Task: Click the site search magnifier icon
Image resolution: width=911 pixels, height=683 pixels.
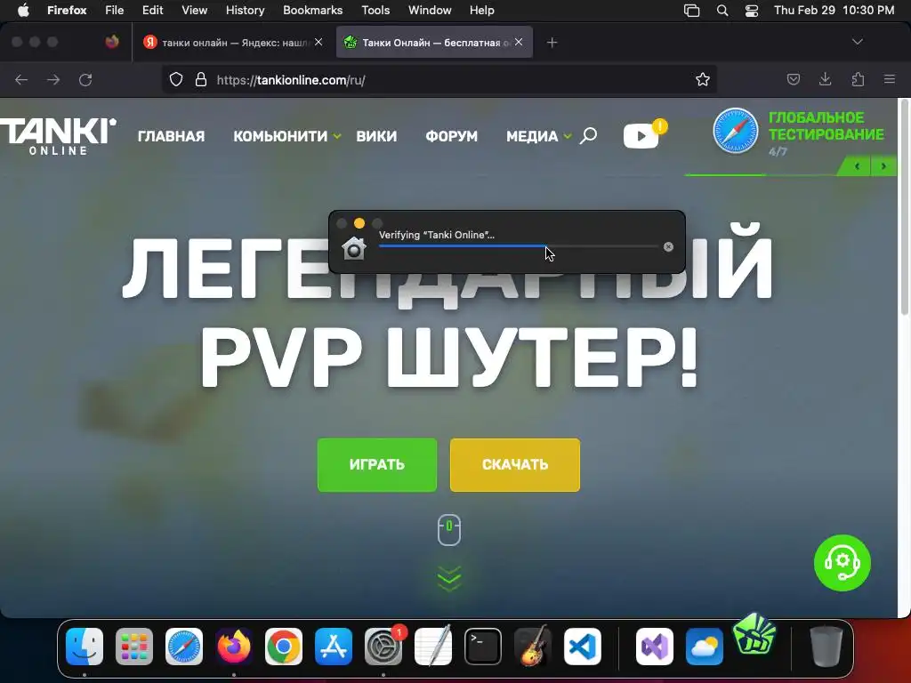Action: (588, 136)
